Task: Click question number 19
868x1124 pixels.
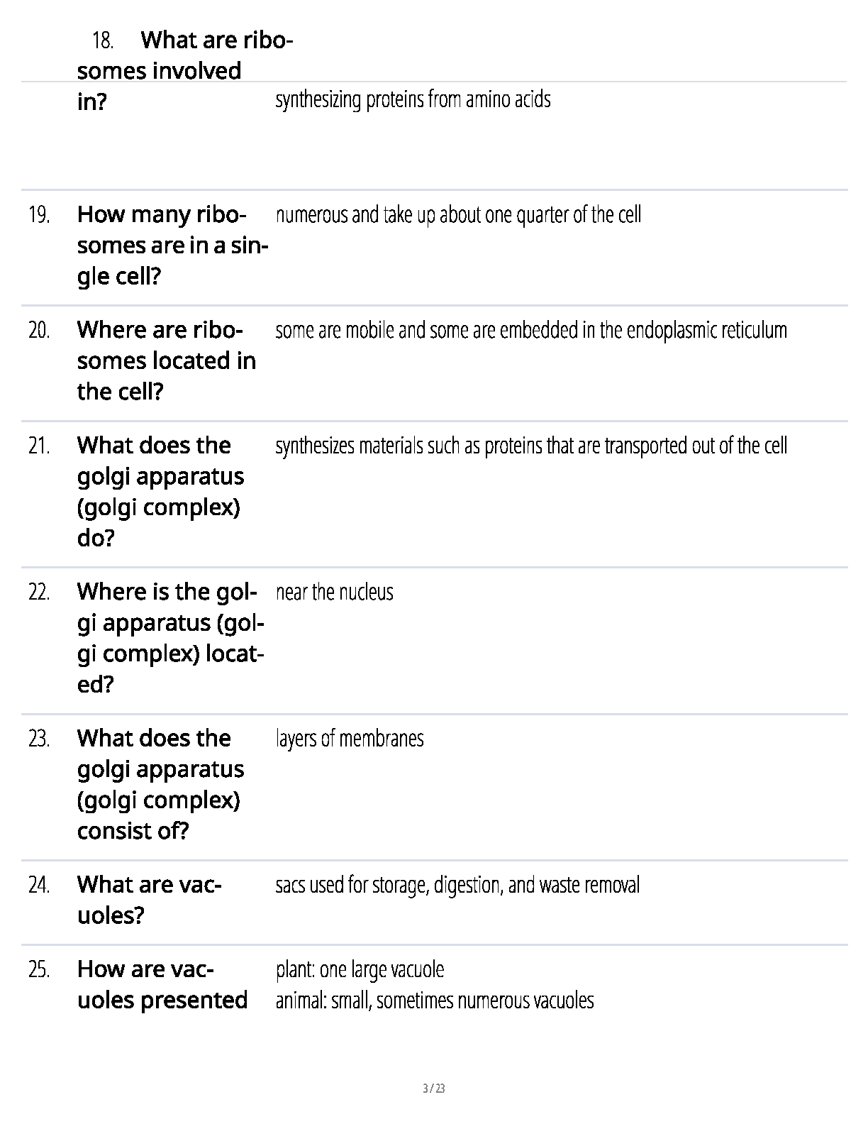Action: click(x=39, y=214)
